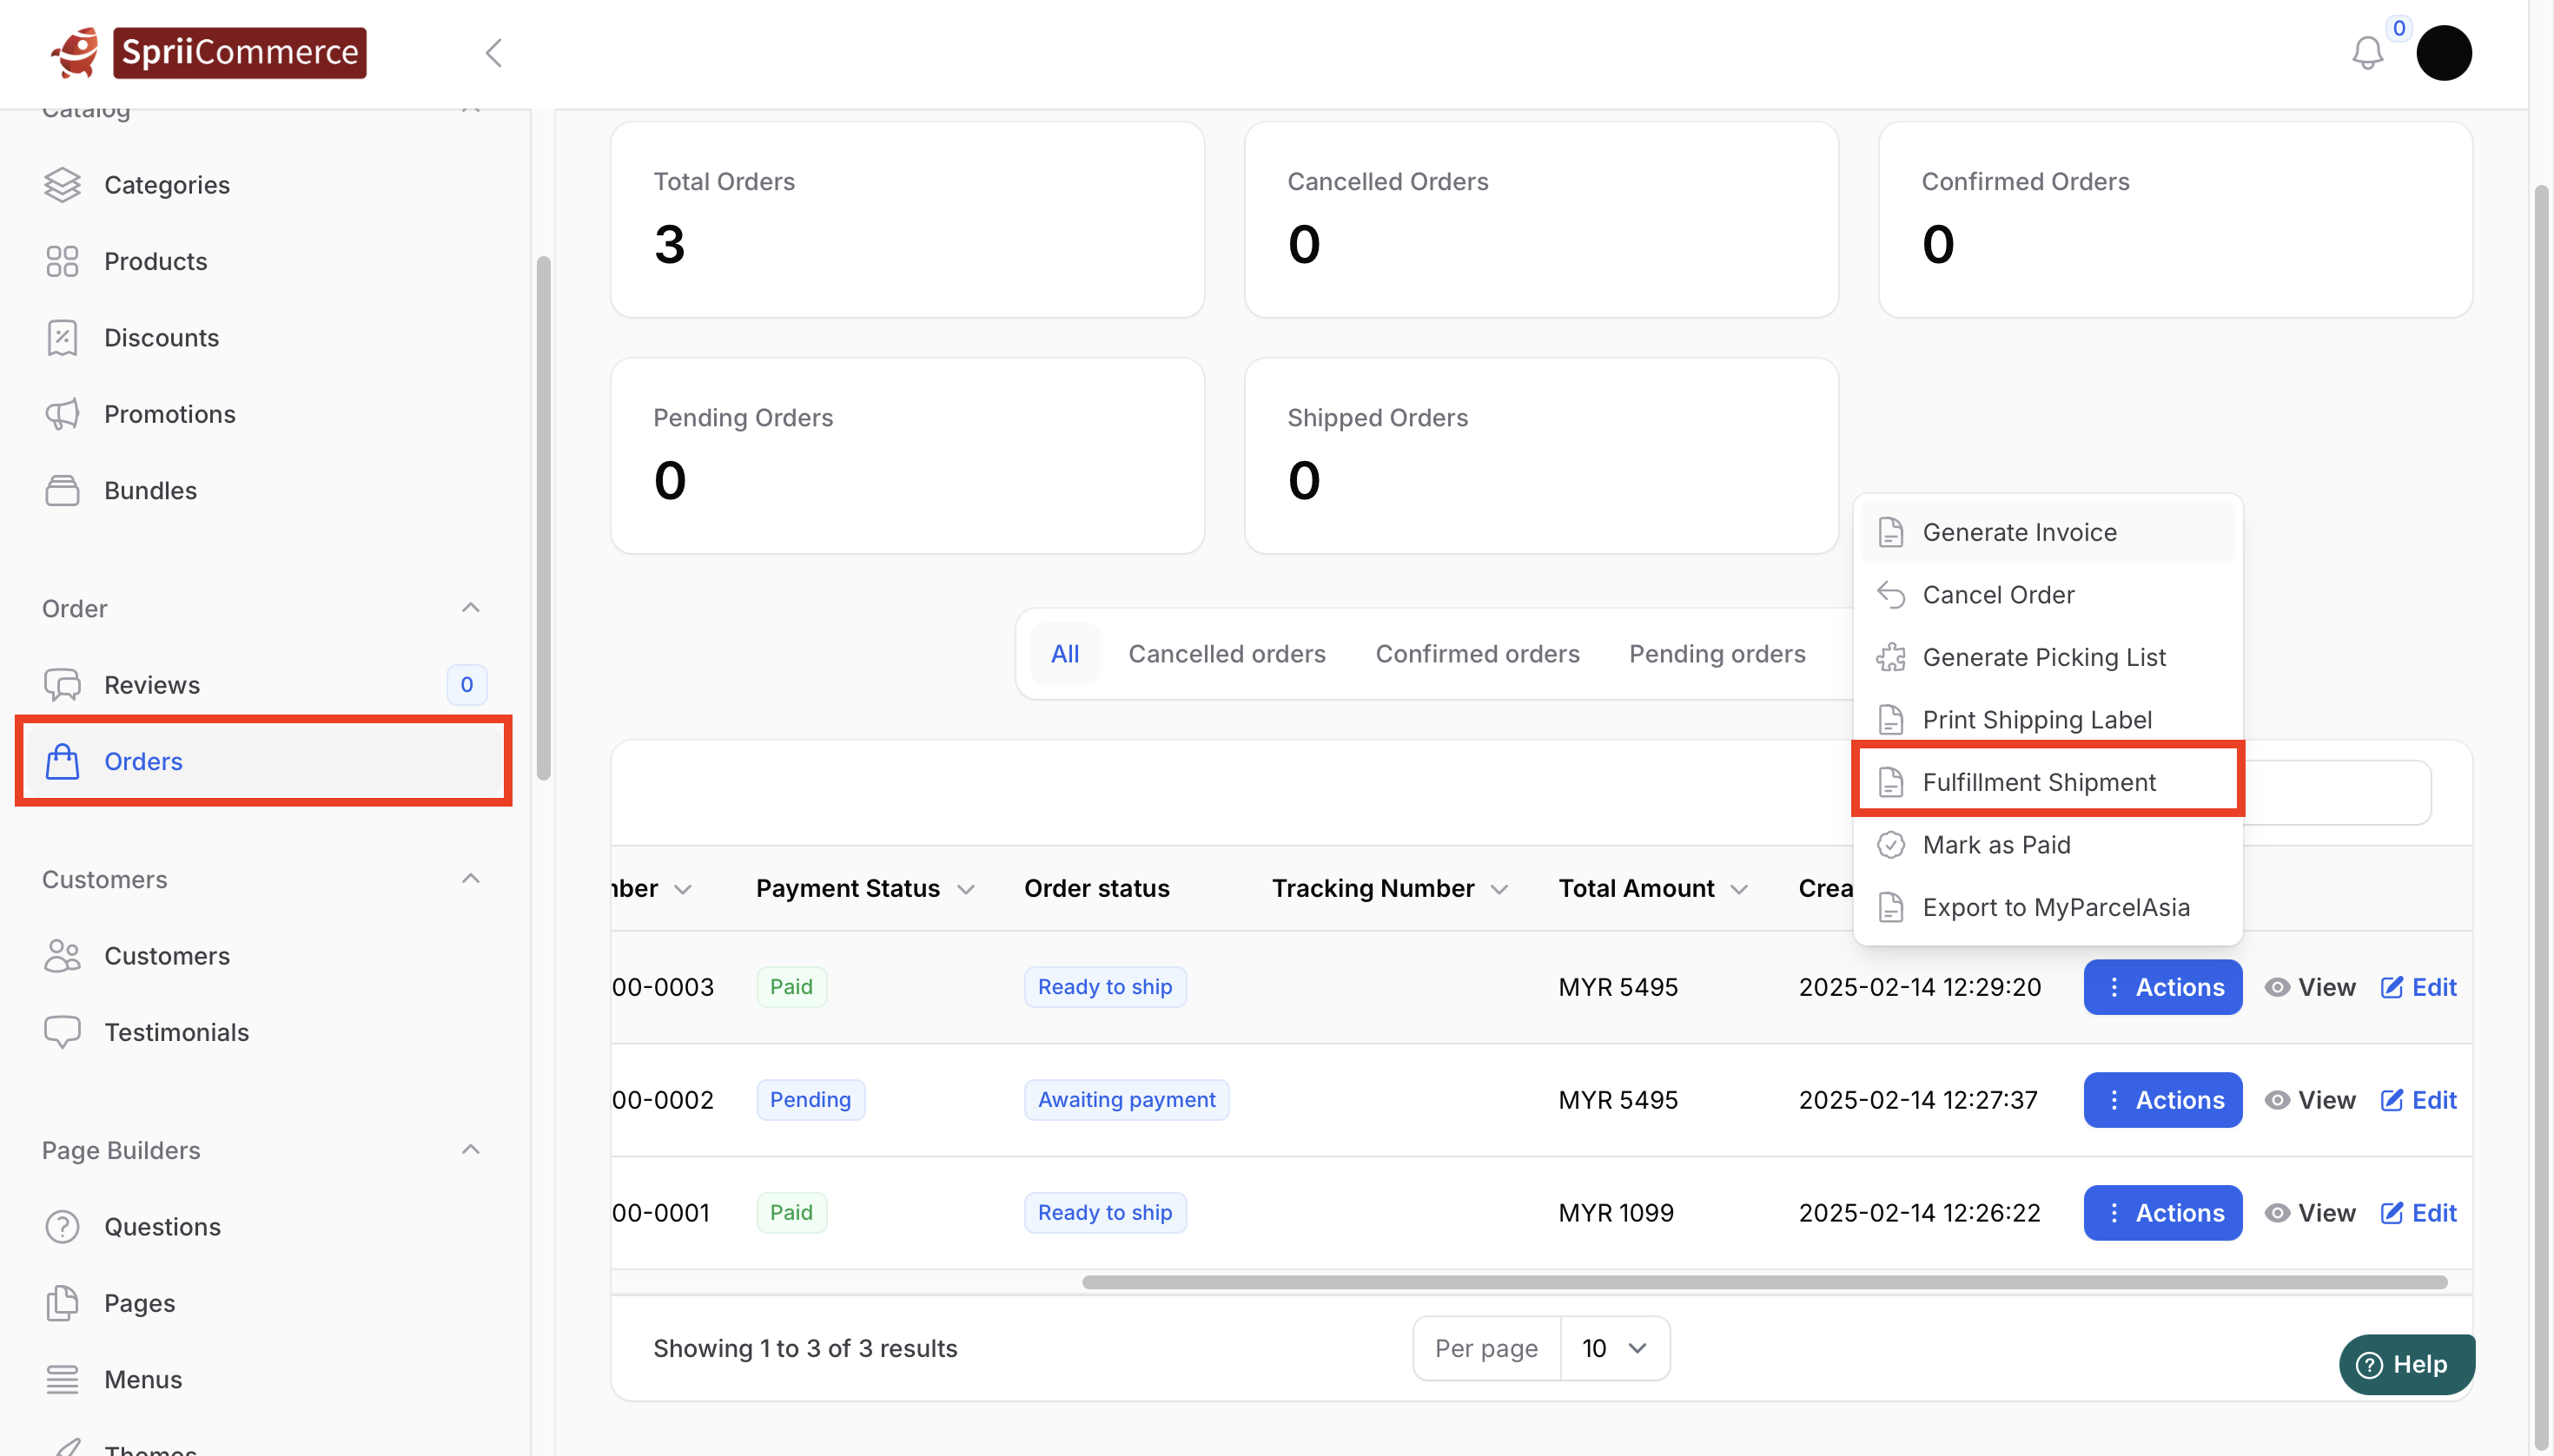Open Discounts via its percent icon
The image size is (2554, 1456).
62,338
